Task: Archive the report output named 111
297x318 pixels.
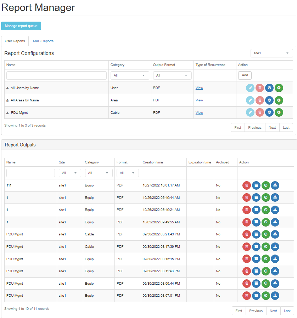Action: (x=256, y=185)
